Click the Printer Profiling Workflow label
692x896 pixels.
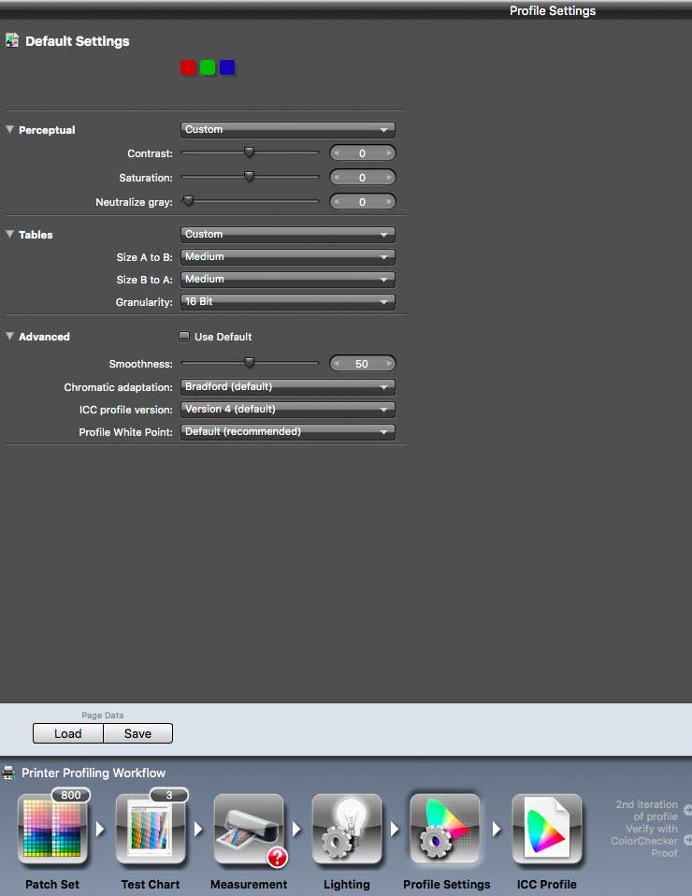point(94,773)
